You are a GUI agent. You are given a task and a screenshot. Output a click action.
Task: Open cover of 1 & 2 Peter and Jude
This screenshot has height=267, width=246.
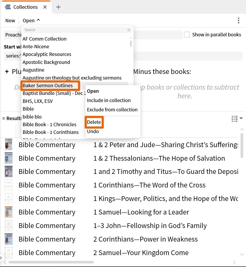8,145
